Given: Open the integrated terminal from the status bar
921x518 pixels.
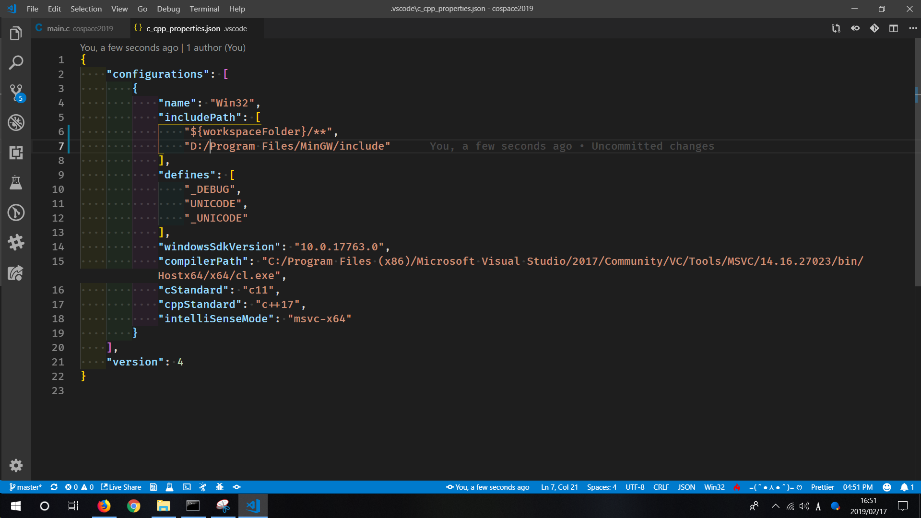Looking at the screenshot, I should pyautogui.click(x=187, y=487).
